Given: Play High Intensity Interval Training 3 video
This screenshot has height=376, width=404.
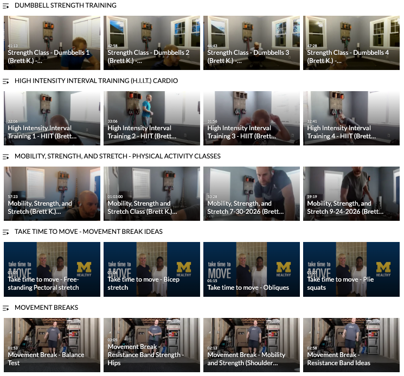Looking at the screenshot, I should 252,118.
